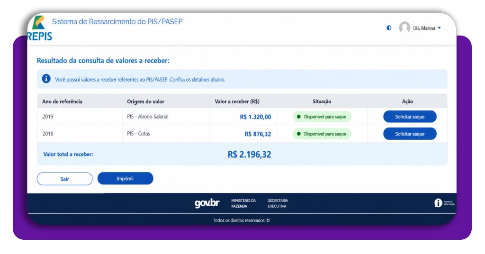Screen dimensions: 485x254
Task: Click the PIS - Cotas cell
Action: 138,134
